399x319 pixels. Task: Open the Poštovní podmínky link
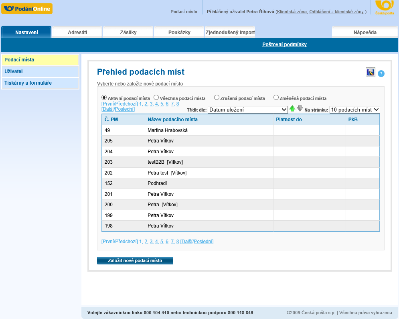coord(284,45)
